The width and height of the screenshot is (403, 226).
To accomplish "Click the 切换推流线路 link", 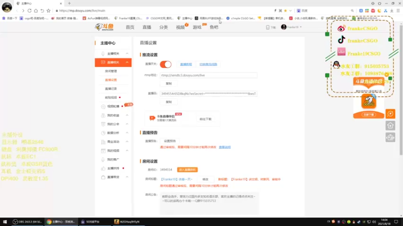I will click(x=208, y=64).
